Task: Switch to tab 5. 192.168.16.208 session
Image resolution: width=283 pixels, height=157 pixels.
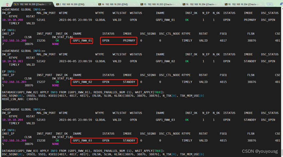Action: [x=33, y=4]
